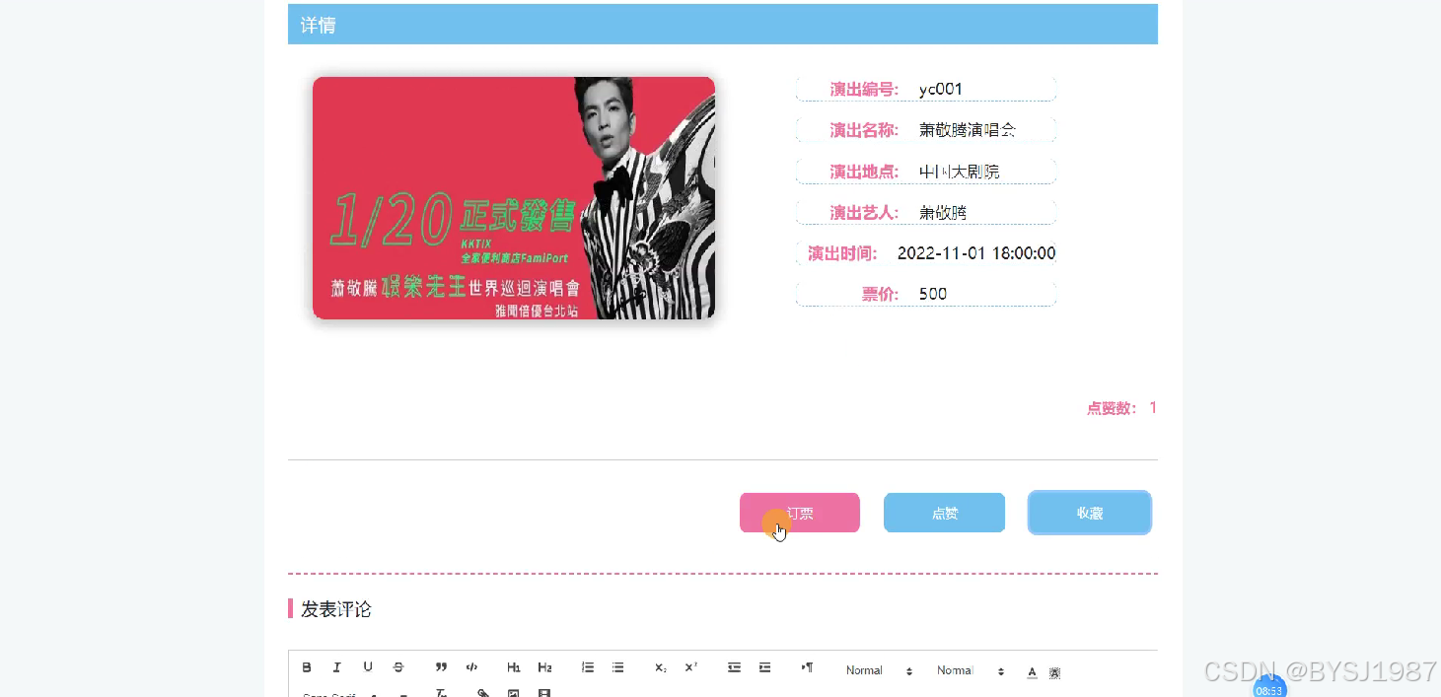Apply subscript formatting
Screen dimensions: 1441x697
661,667
